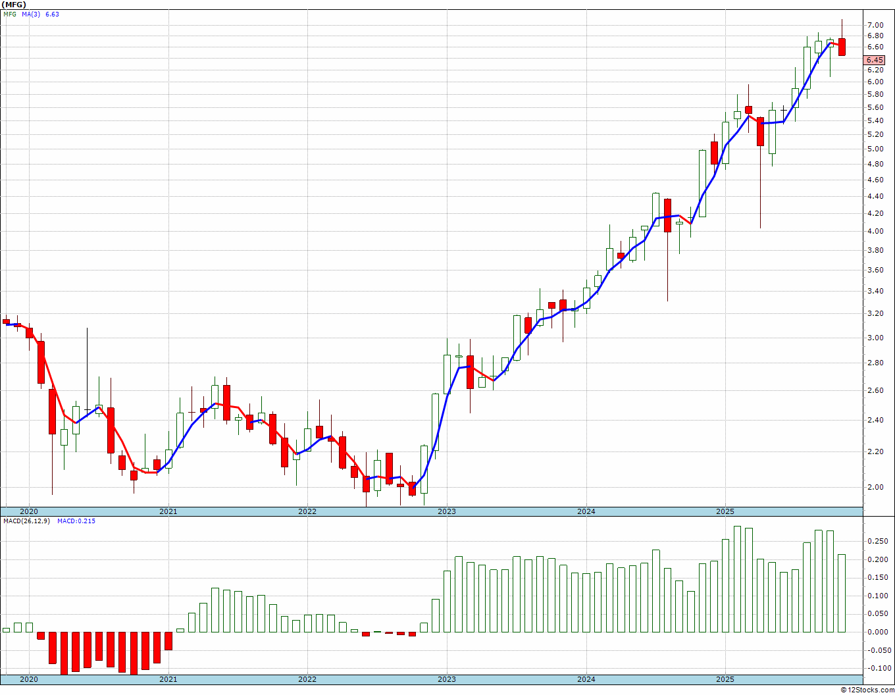Image resolution: width=895 pixels, height=695 pixels.
Task: Click the 2.00 price axis value
Action: click(875, 487)
